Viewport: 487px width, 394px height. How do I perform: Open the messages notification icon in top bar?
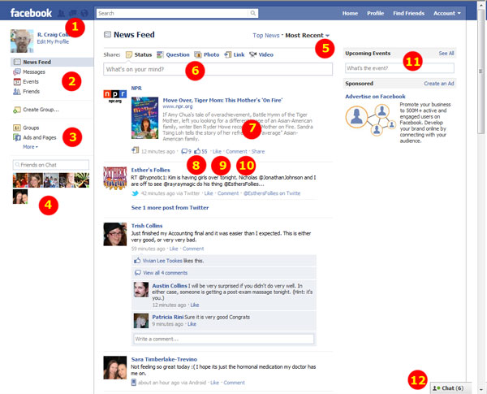pyautogui.click(x=73, y=13)
